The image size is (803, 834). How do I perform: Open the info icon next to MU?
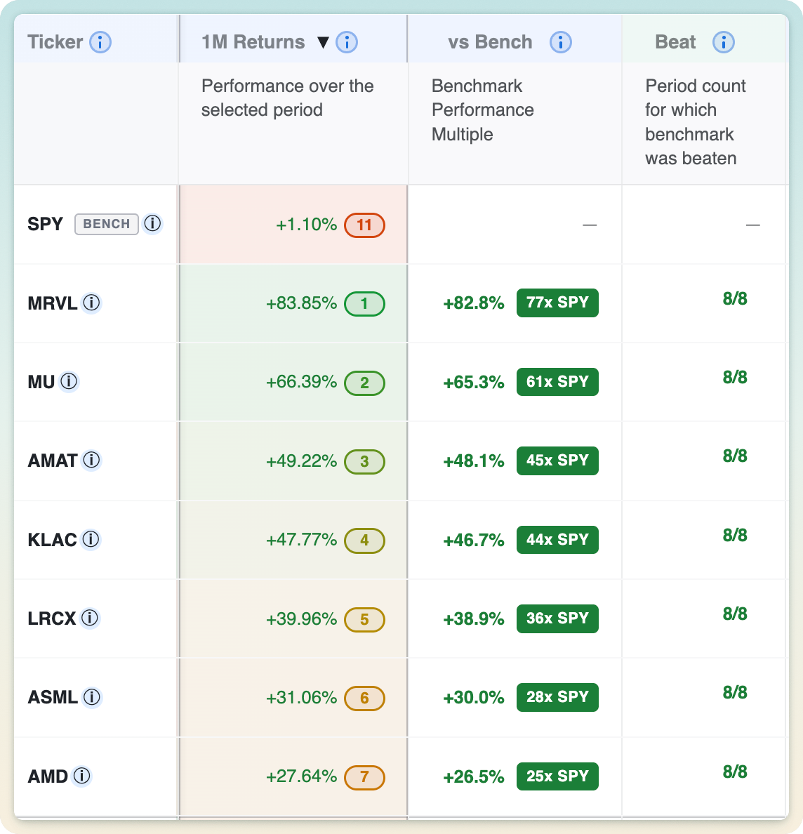pos(69,381)
